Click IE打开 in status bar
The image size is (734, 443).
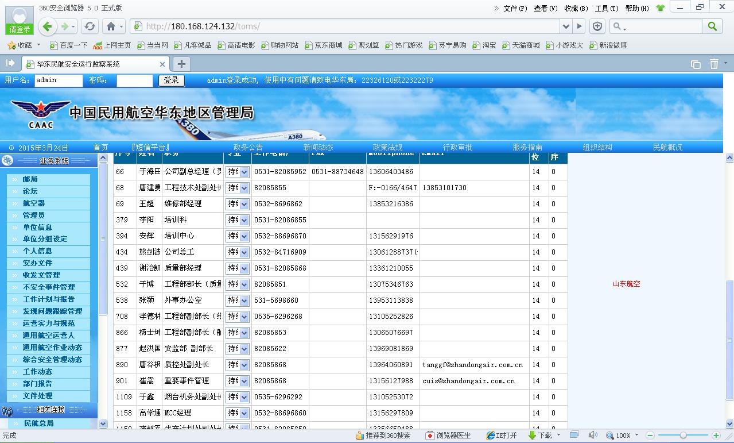click(x=502, y=436)
